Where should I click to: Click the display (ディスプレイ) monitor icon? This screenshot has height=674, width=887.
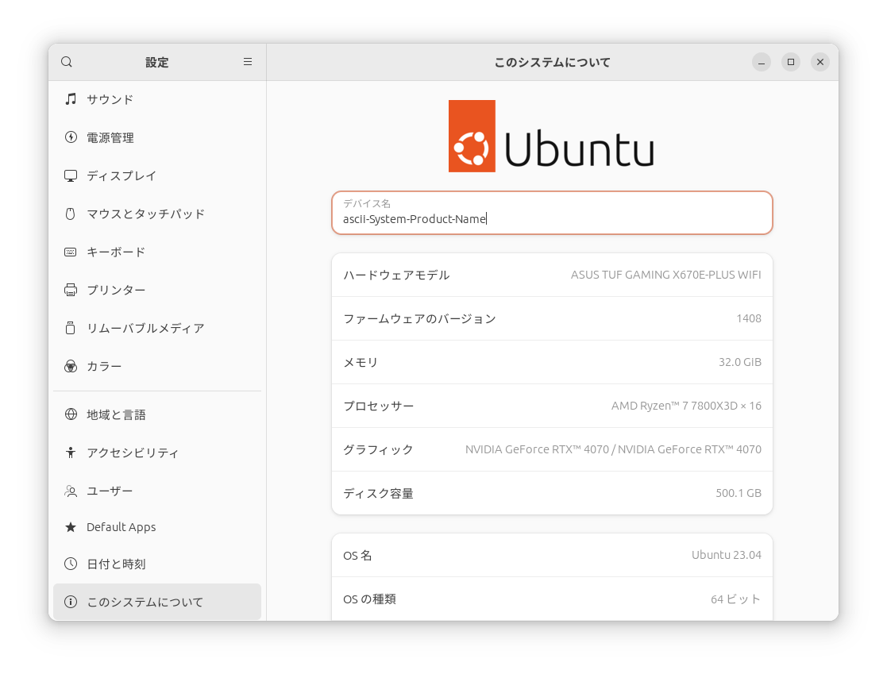click(71, 175)
